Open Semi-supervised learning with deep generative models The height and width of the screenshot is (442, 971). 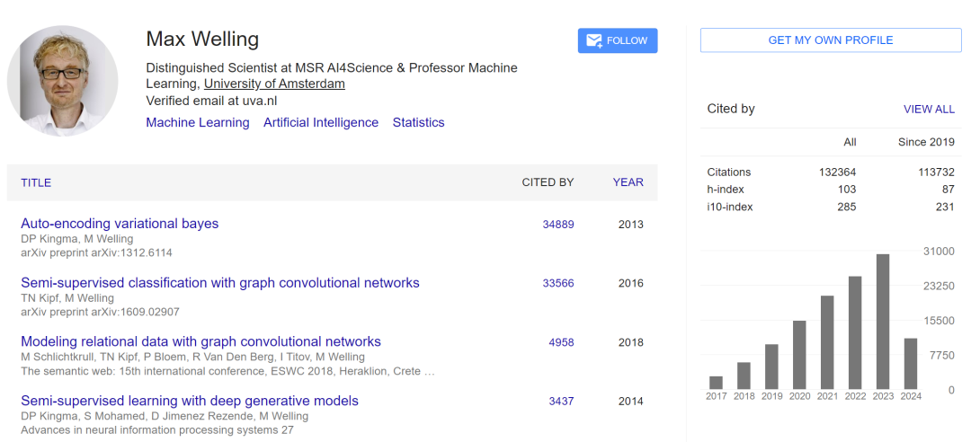190,401
